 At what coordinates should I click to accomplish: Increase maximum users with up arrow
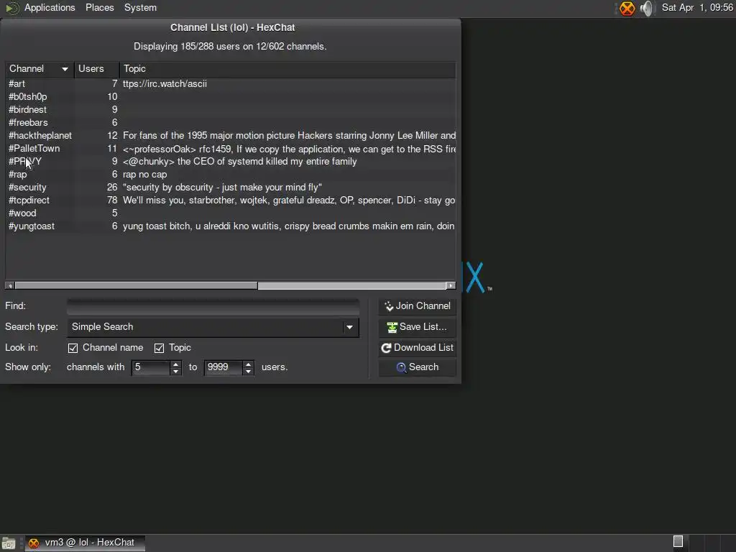[x=248, y=364]
